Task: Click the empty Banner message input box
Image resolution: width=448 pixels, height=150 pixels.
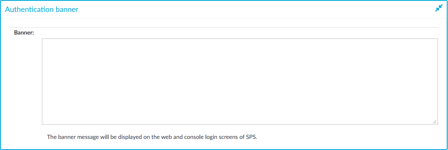Action: [x=240, y=81]
